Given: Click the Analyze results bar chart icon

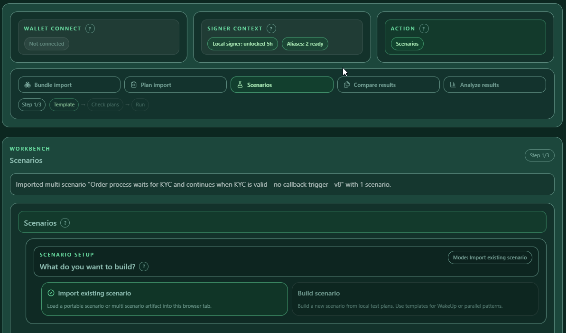Looking at the screenshot, I should pos(453,85).
